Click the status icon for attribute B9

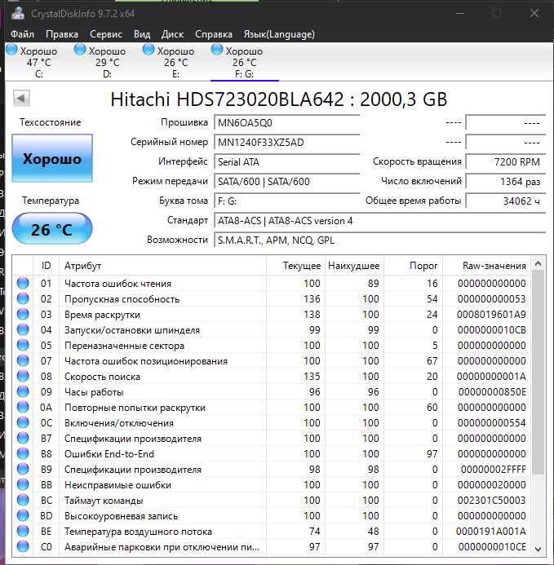(x=23, y=469)
